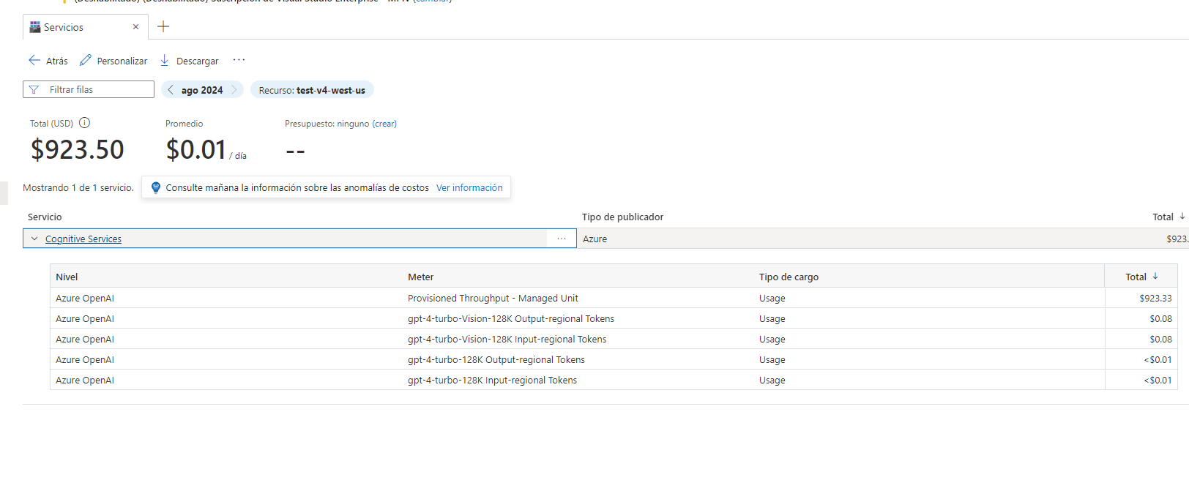This screenshot has height=502, width=1189.
Task: Click the Personalizar pencil icon
Action: [x=86, y=60]
